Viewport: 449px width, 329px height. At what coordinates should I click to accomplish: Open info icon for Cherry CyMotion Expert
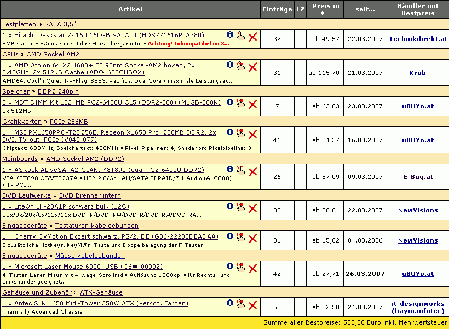pyautogui.click(x=229, y=236)
